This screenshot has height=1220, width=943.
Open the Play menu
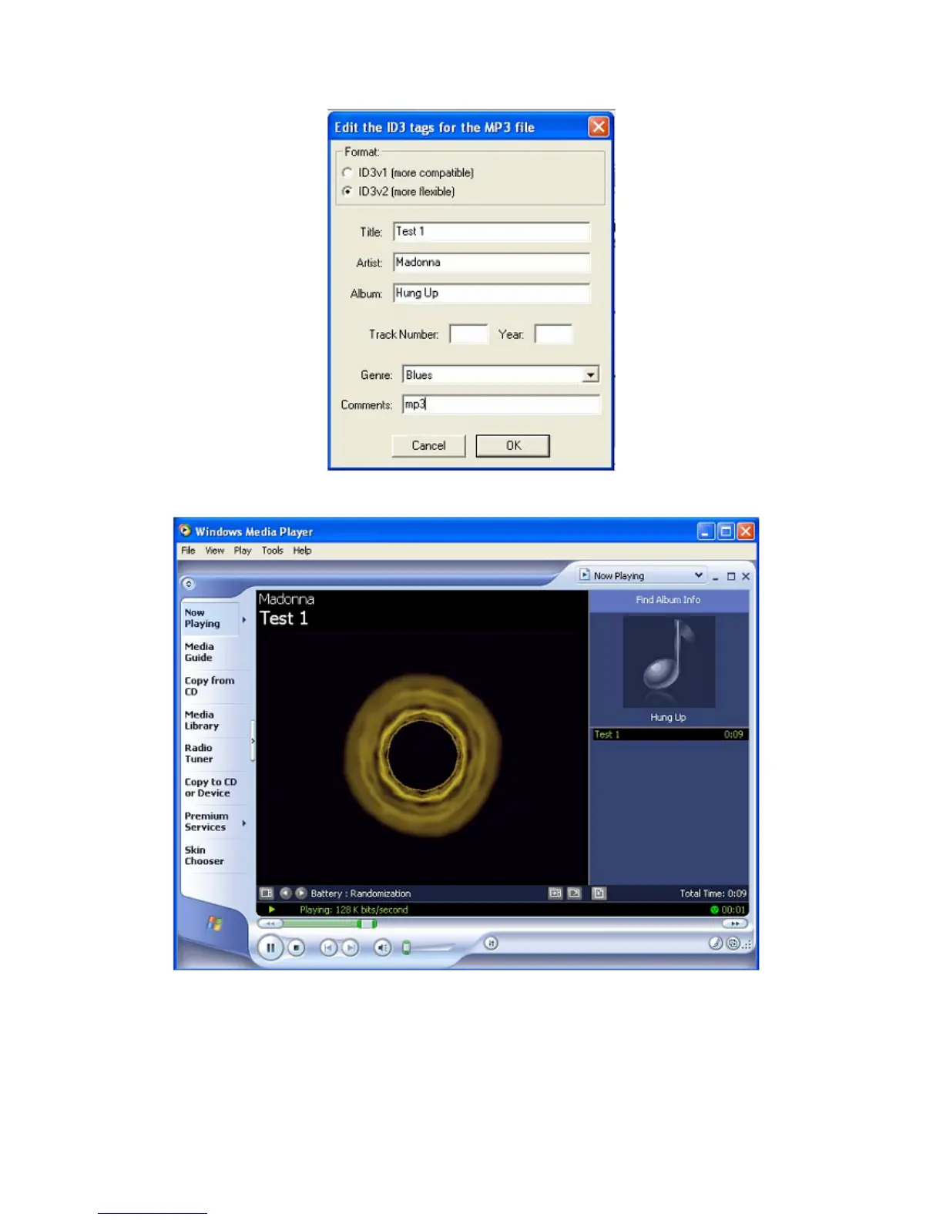click(x=243, y=551)
